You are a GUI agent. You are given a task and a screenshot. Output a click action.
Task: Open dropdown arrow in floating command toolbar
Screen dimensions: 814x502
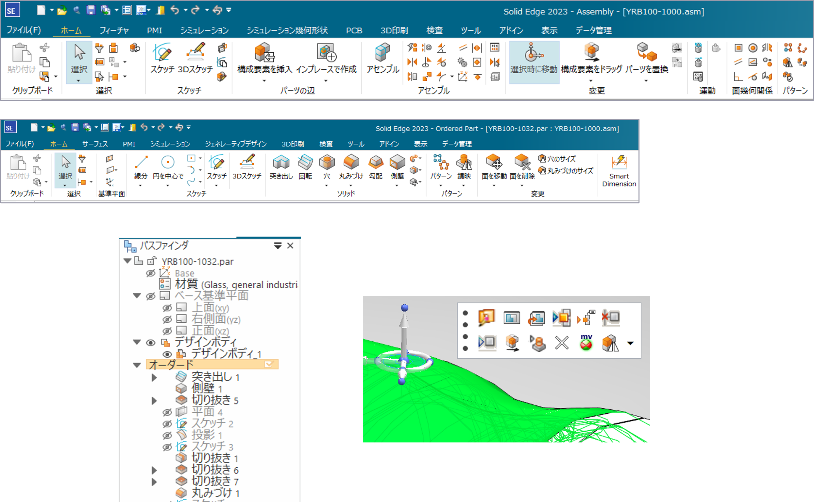pyautogui.click(x=630, y=343)
